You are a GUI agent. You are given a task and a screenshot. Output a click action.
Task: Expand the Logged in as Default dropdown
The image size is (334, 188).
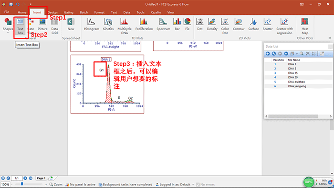point(193,184)
